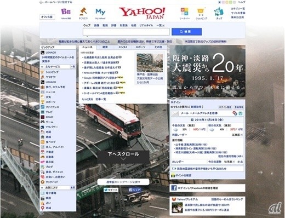
Task: Click the blue 検索 search button
Action: coord(186,32)
